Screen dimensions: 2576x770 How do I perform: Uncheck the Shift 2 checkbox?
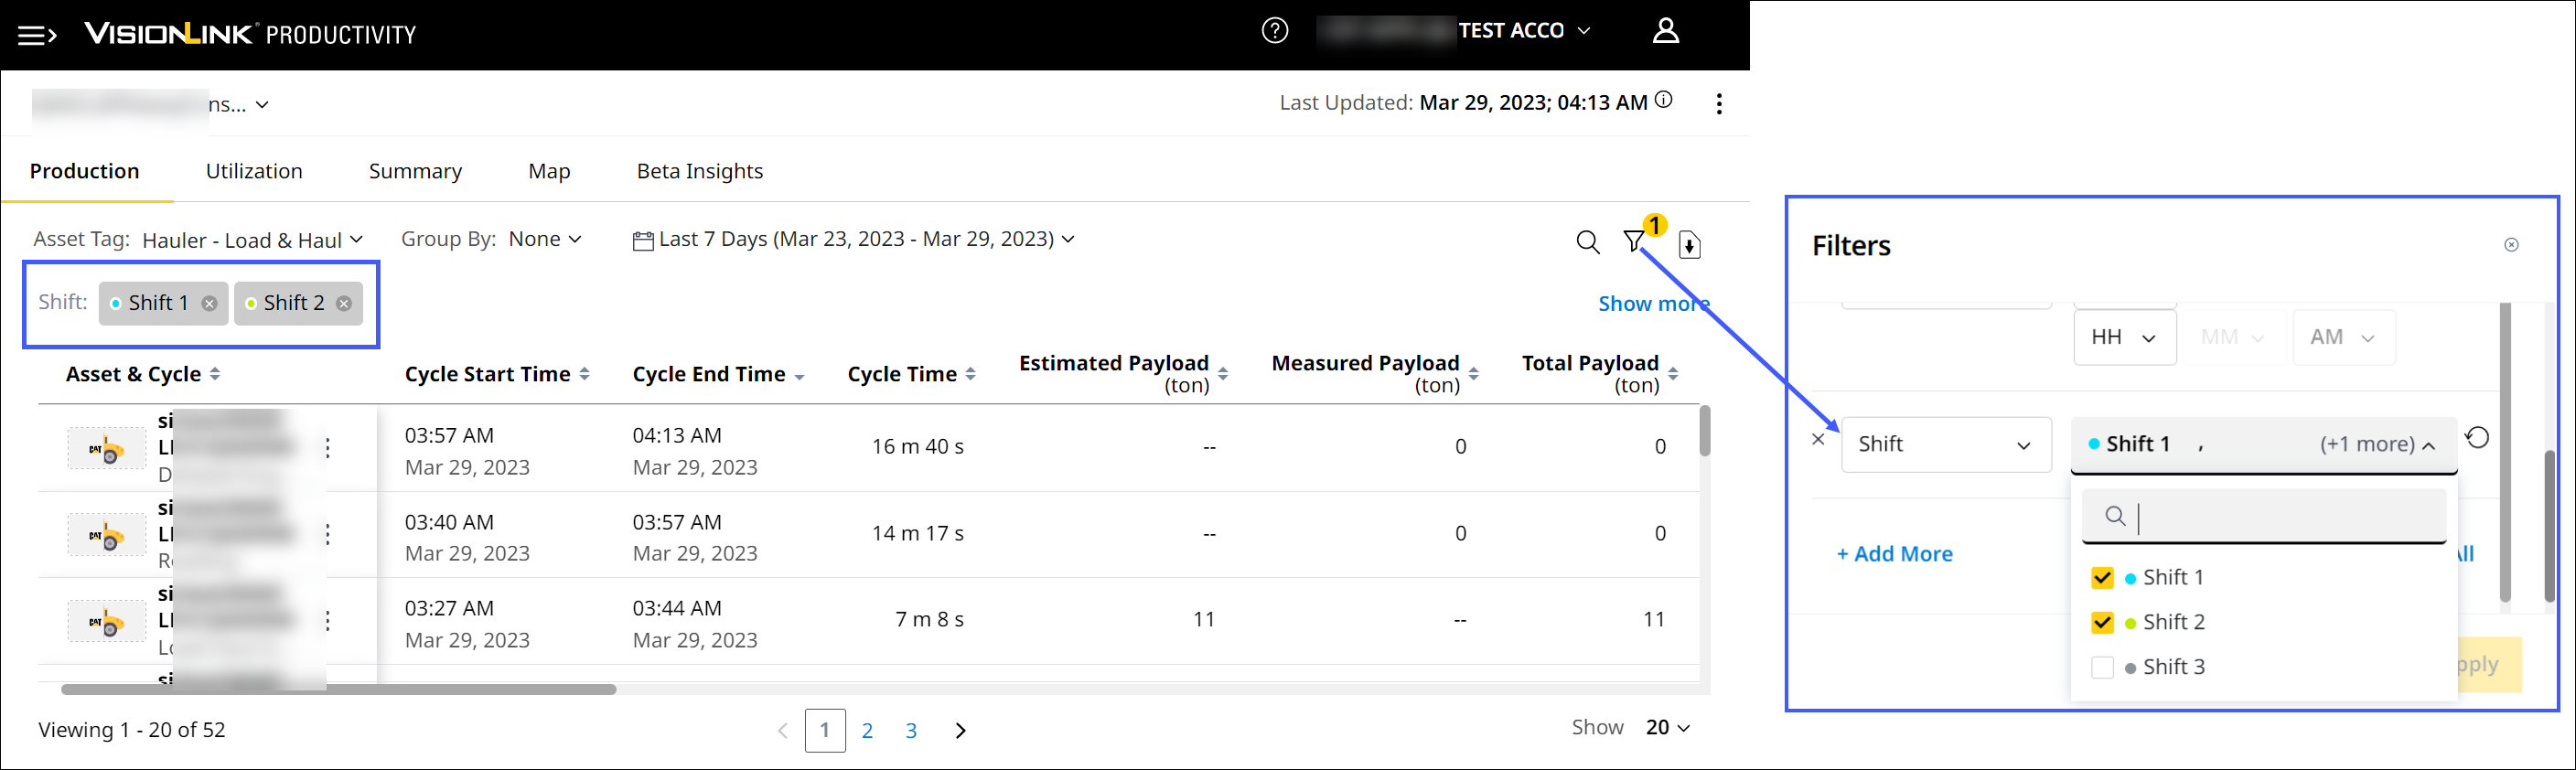point(2102,623)
